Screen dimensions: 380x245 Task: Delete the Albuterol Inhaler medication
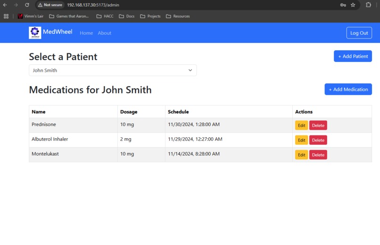(x=318, y=140)
